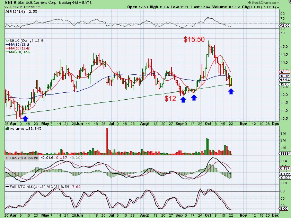Click the -0.202 tag on the MACD right axis
The height and width of the screenshot is (218, 291).
[x=285, y=178]
